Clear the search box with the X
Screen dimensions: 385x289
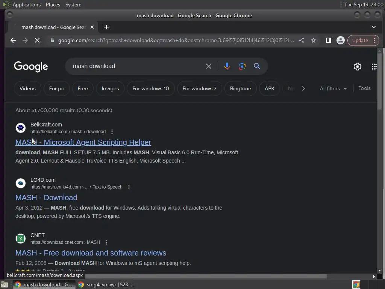pyautogui.click(x=208, y=66)
